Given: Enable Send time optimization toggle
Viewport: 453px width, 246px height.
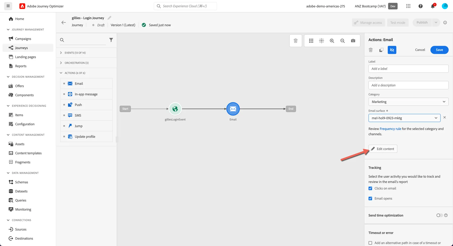Looking at the screenshot, I should click(x=439, y=215).
